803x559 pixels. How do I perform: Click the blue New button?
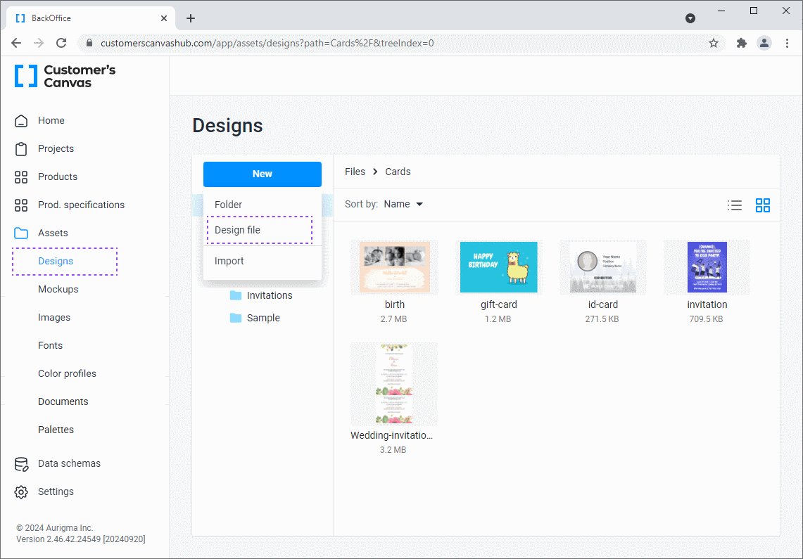click(x=262, y=174)
